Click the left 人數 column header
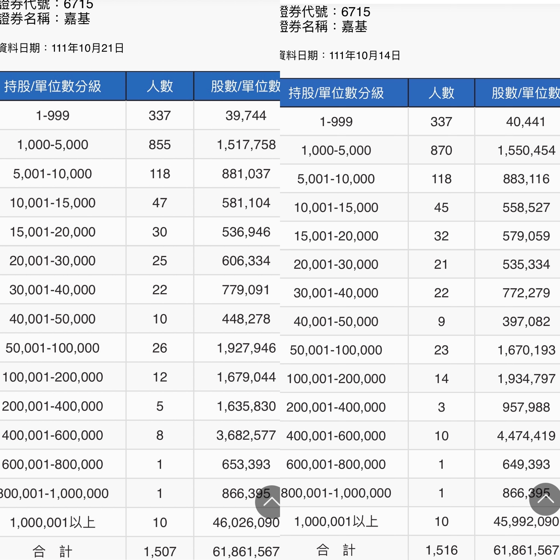This screenshot has width=560, height=560. click(160, 86)
